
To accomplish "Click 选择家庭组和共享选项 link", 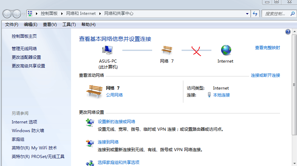I will pos(119,162).
